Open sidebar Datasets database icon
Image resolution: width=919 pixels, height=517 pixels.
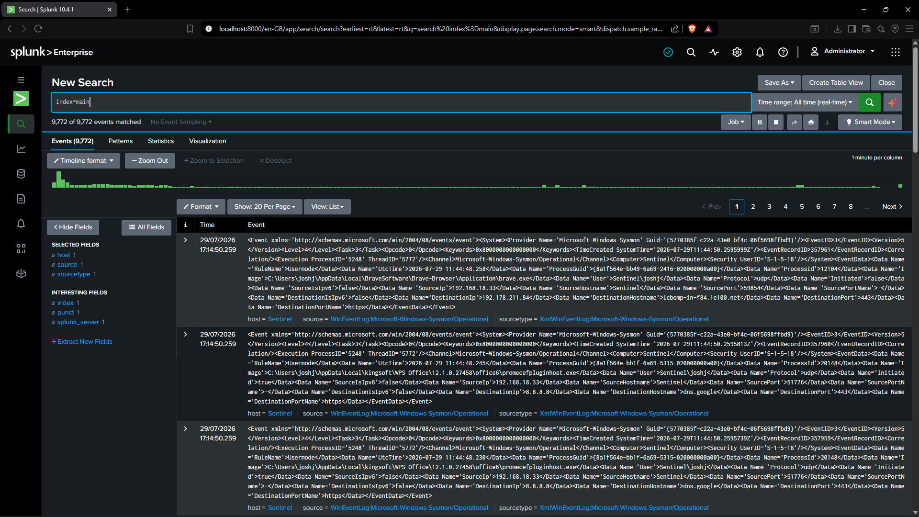coord(21,174)
